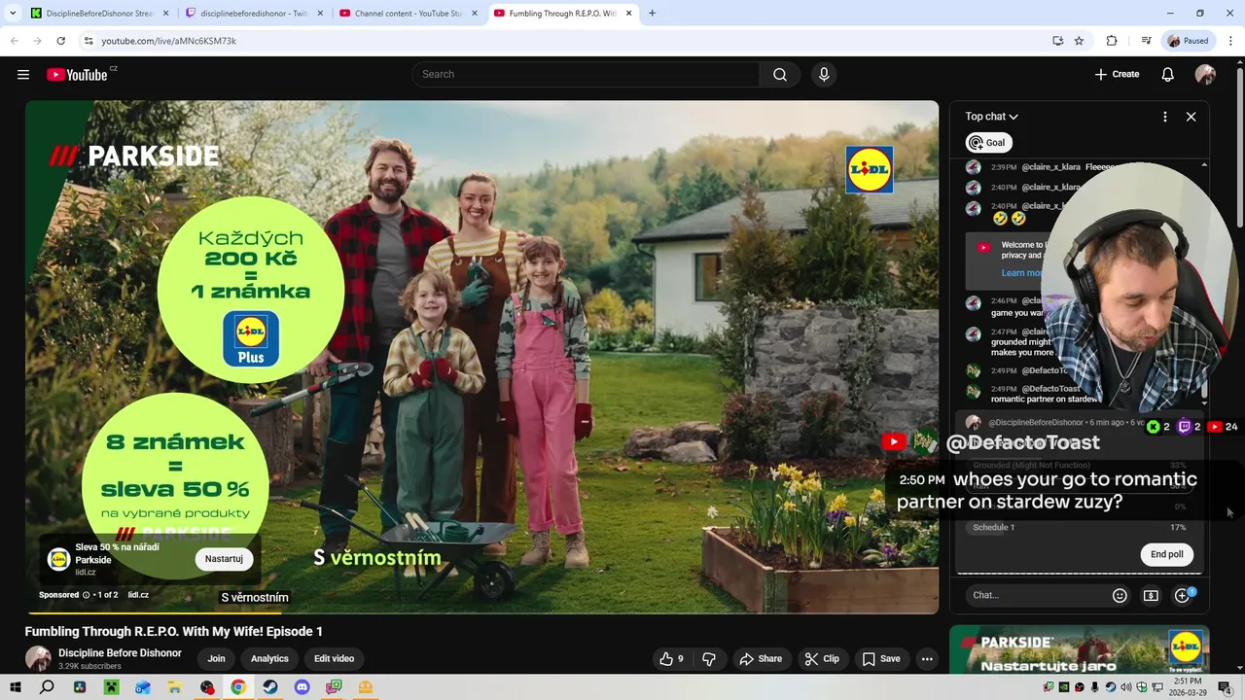This screenshot has height=700, width=1245.
Task: Click the Edit video button
Action: 334,659
